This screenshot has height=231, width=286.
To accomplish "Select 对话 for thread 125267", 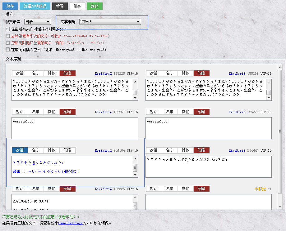I will pos(20,112).
